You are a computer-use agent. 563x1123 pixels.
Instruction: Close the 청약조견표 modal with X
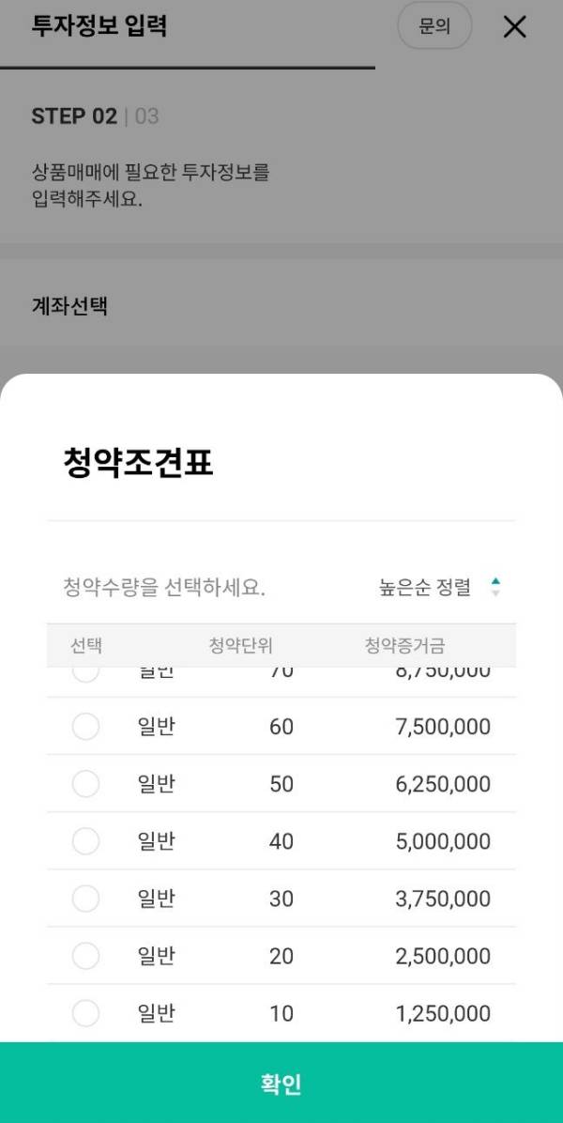514,27
